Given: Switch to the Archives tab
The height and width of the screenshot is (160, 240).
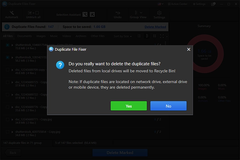Looking at the screenshot, I should (81, 36).
